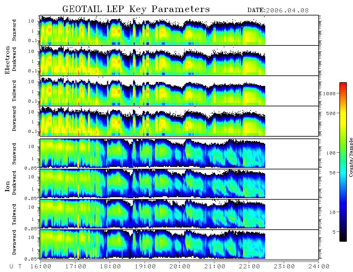
Task: Select the 'Dawnward' label of the Ion group
Action: tap(14, 242)
